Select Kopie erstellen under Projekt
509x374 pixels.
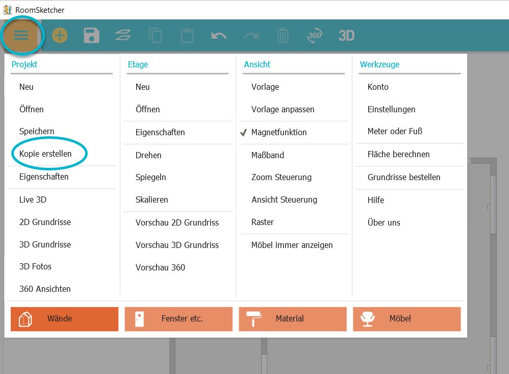(45, 154)
